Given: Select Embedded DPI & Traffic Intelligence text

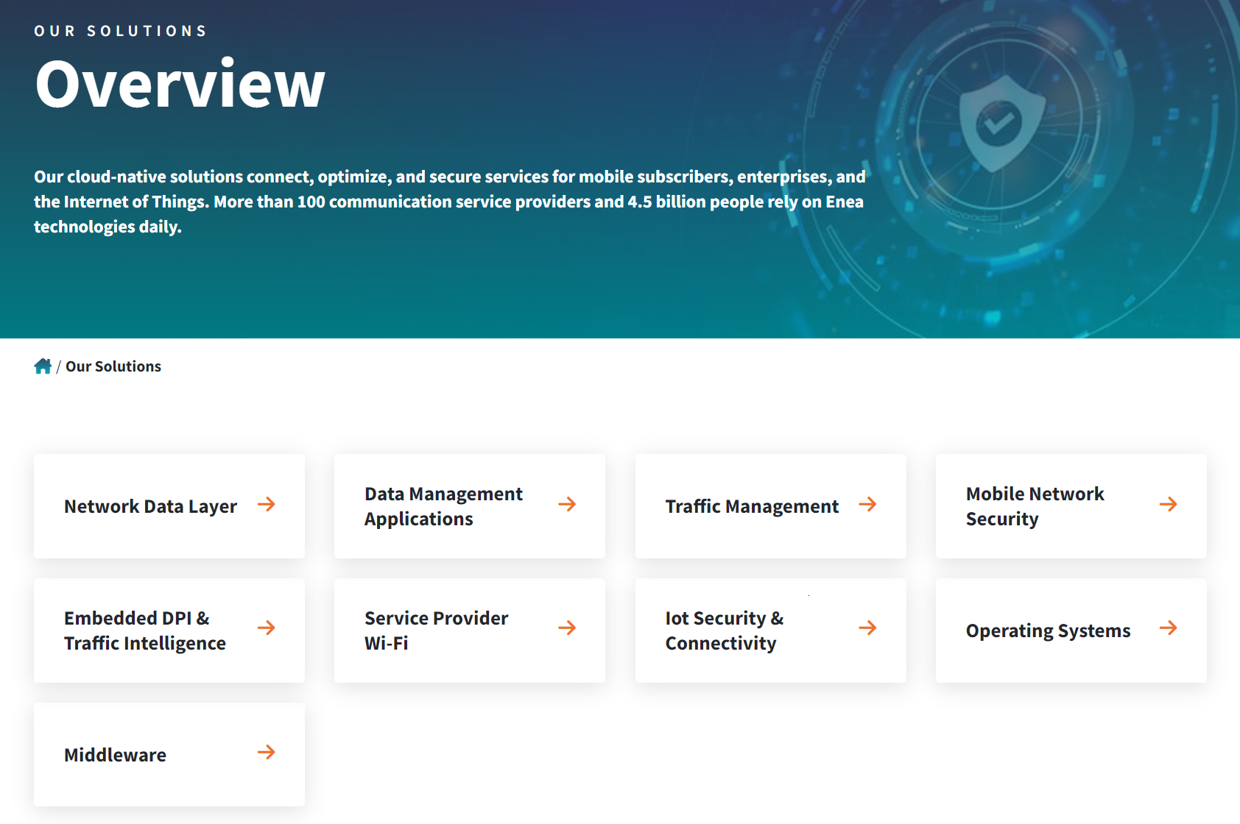Looking at the screenshot, I should pyautogui.click(x=144, y=631).
